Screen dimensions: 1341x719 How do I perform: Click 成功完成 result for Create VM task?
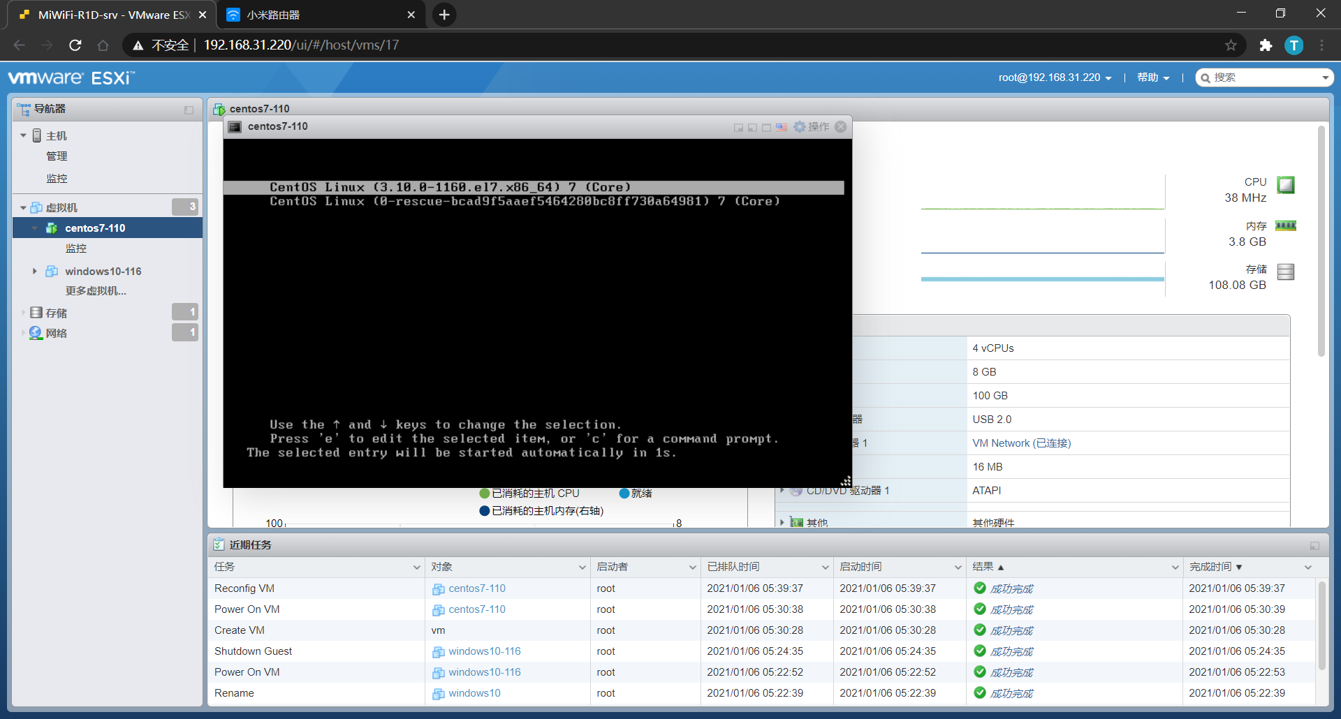pos(1011,630)
